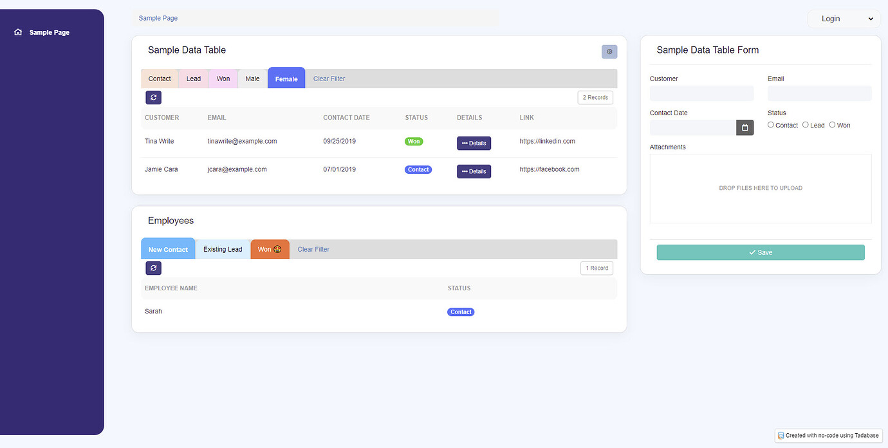Viewport: 888px width, 448px height.
Task: Click Sample Page in sidebar
Action: pos(50,32)
